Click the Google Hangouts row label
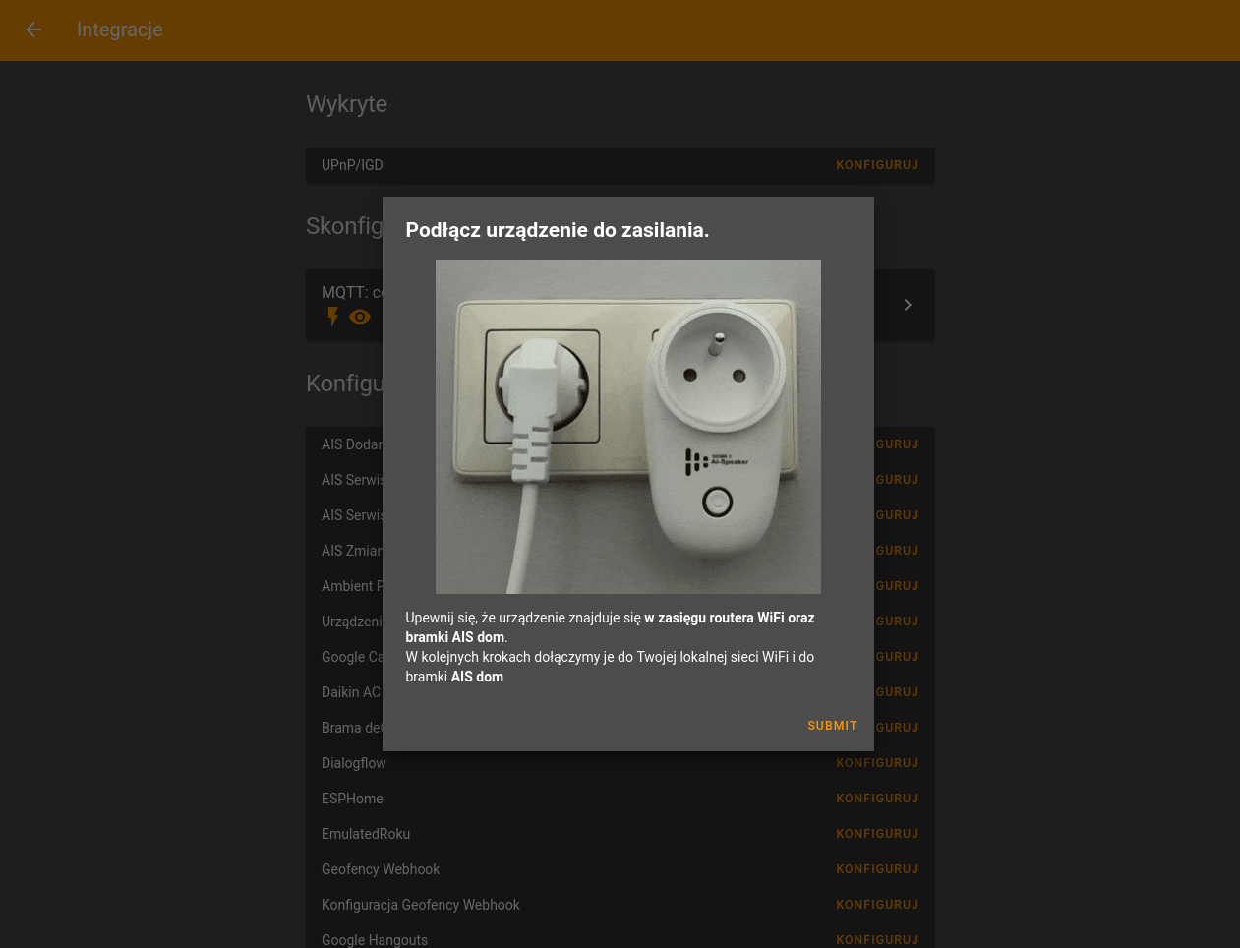The height and width of the screenshot is (948, 1240). point(375,940)
